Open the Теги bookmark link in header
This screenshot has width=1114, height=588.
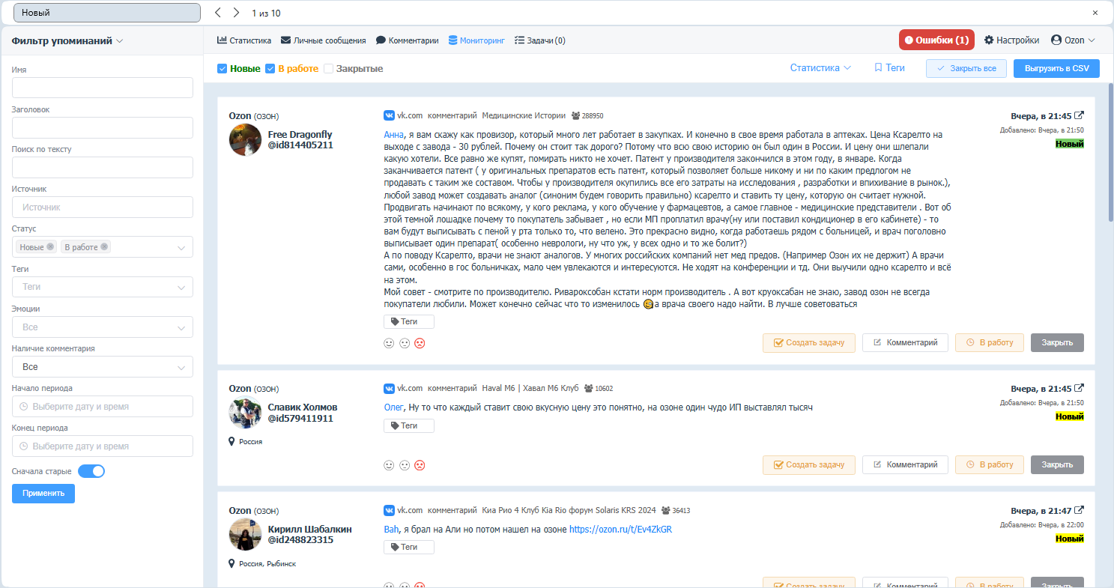(889, 68)
